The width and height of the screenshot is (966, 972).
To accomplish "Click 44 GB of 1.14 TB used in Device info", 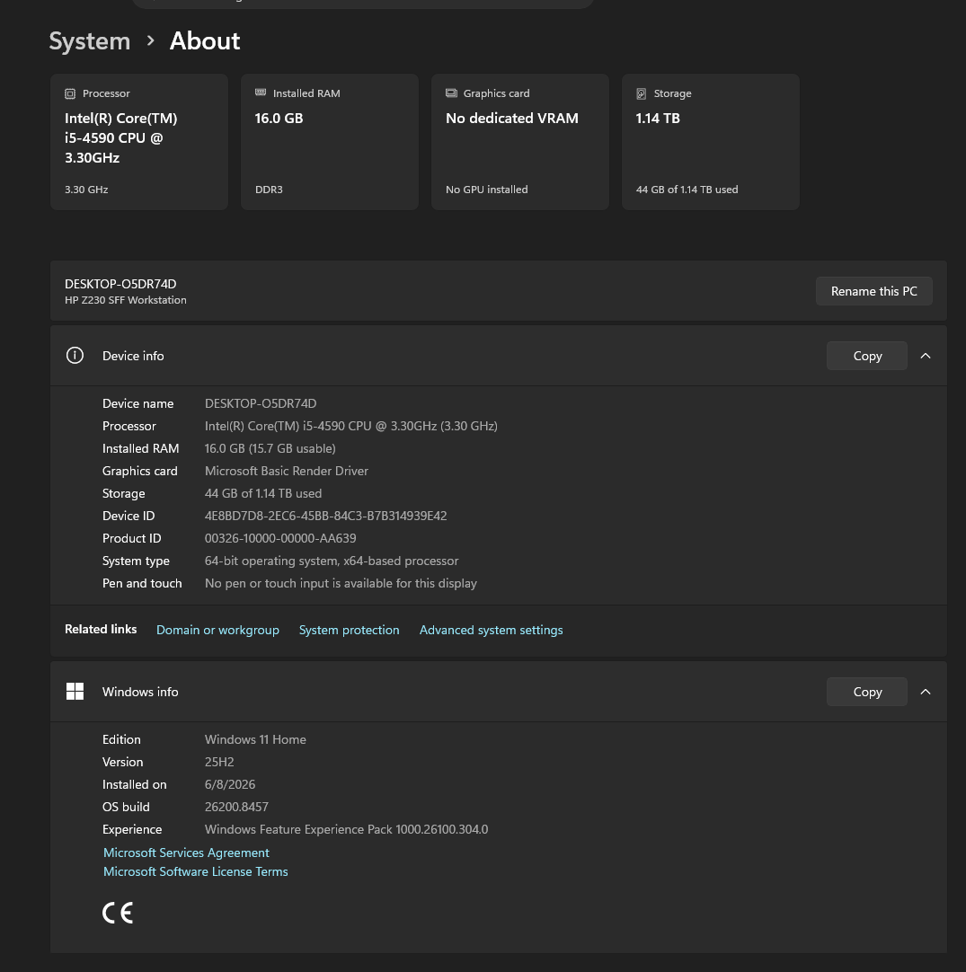I will tap(263, 493).
